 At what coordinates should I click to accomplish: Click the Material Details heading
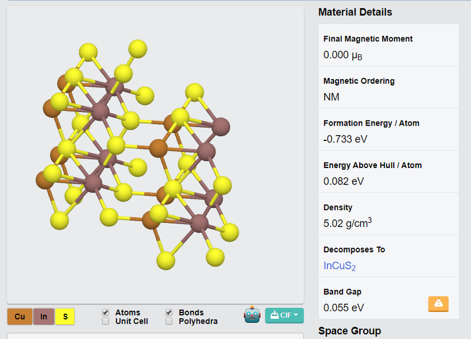point(355,12)
